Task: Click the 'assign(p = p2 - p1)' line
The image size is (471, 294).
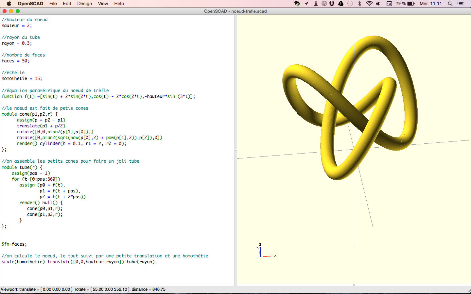Action: click(x=41, y=120)
